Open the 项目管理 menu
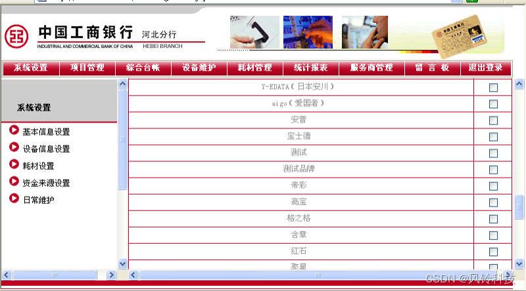Viewport: 526px width, 291px height. coord(87,68)
